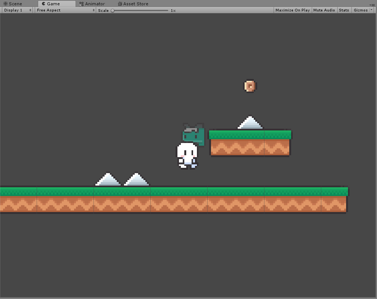Open the Display 1 dropdown
The height and width of the screenshot is (299, 377).
[18, 10]
